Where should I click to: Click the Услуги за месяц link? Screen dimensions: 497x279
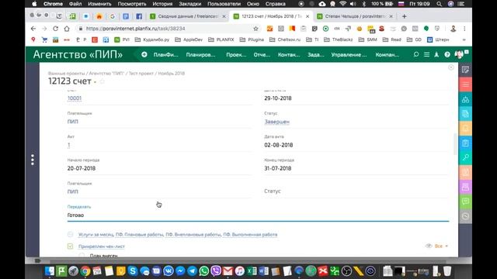96,234
